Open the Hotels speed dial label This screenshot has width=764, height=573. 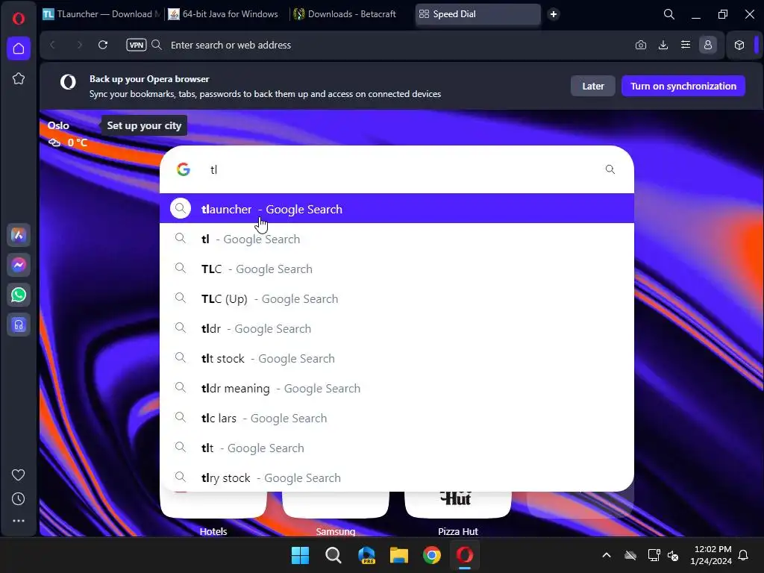(x=213, y=531)
